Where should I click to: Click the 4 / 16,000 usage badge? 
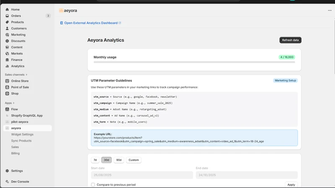[x=287, y=57]
